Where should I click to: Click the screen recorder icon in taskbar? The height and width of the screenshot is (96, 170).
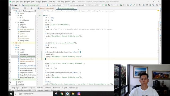pos(79,94)
